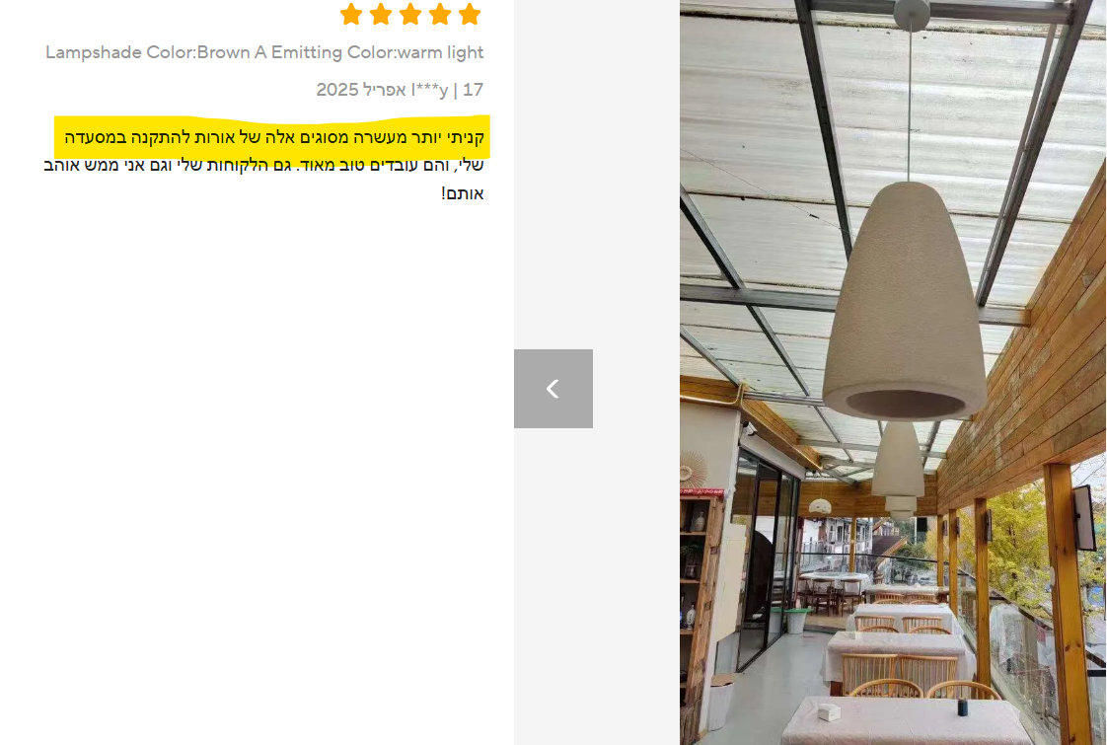Image resolution: width=1107 pixels, height=745 pixels.
Task: Click the last review word אותם!
Action: point(463,193)
